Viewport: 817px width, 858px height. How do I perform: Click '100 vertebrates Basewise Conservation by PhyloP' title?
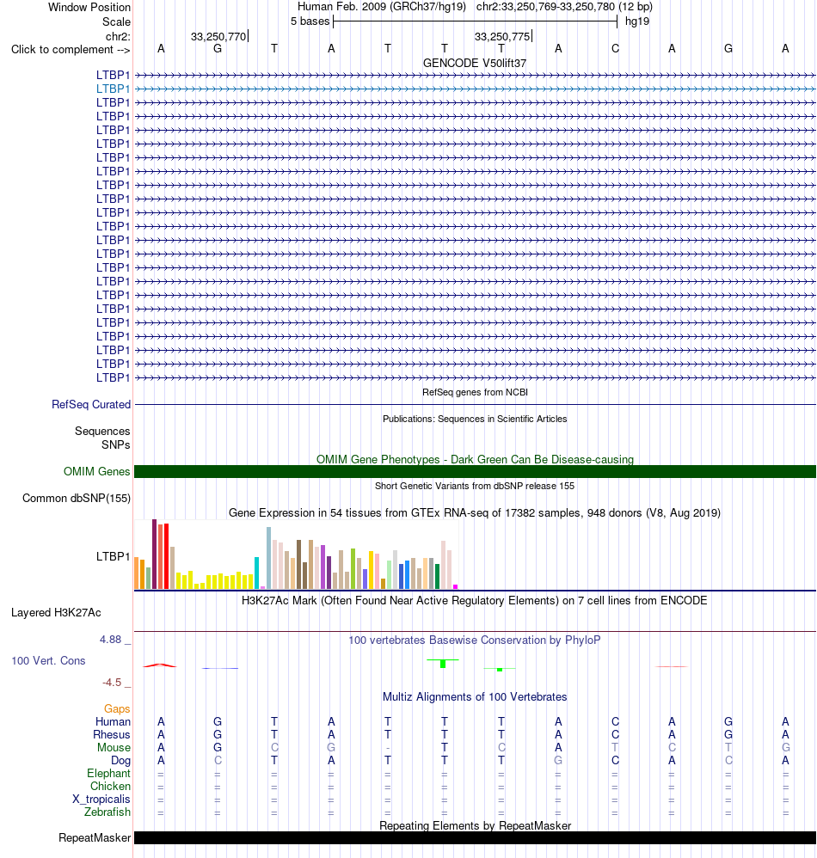click(x=475, y=640)
